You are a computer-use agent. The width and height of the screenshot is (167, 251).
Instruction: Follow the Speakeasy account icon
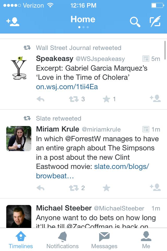pos(155,98)
